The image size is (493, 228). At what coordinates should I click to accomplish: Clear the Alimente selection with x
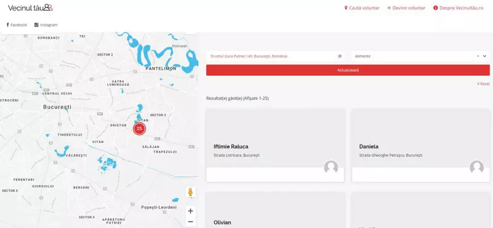coord(478,56)
